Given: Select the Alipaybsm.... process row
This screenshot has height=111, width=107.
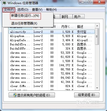Looking at the screenshot, I should click(52, 36).
